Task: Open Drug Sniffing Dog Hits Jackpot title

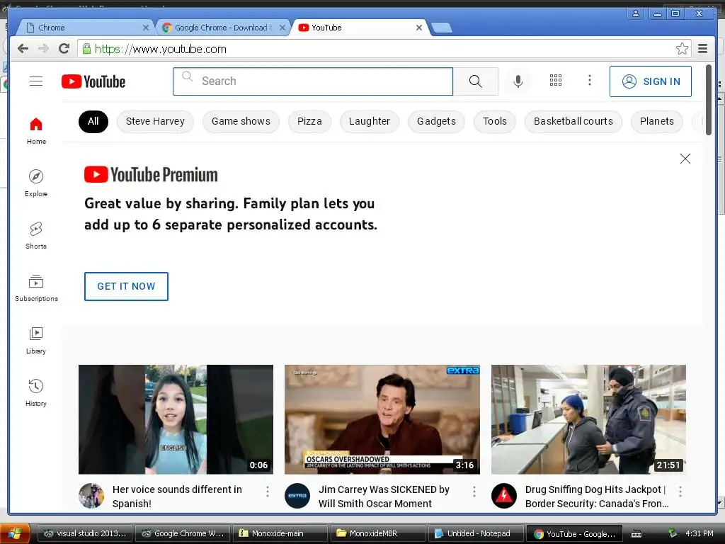Action: click(597, 497)
